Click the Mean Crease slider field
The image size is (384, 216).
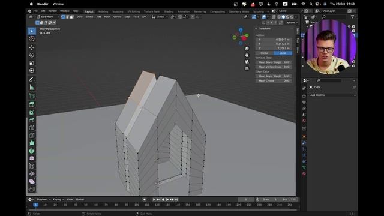click(x=274, y=80)
